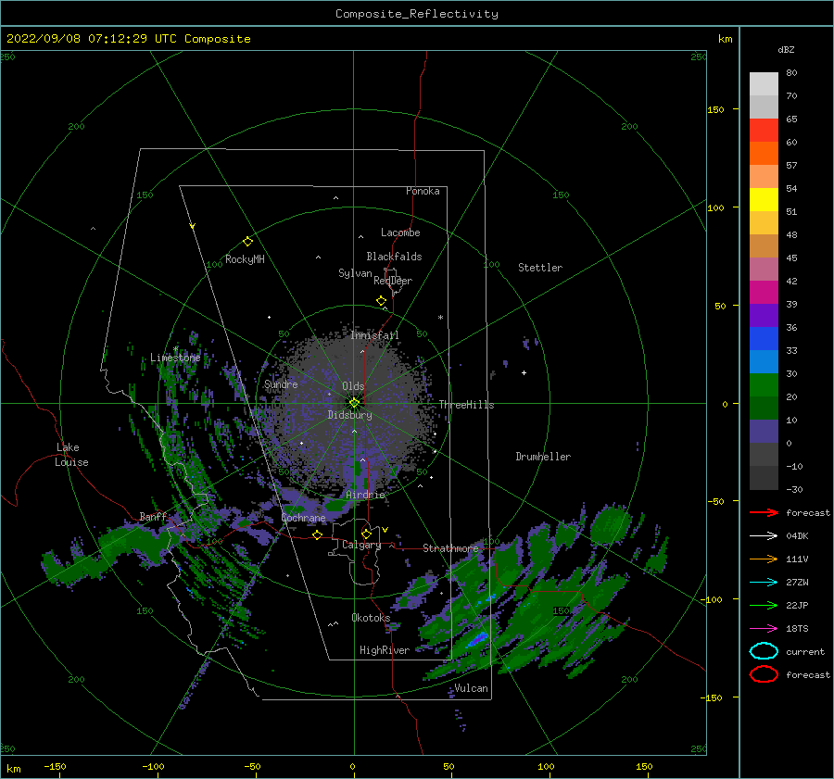Screen dimensions: 834x779
Task: Click the green 22JP arrow in the legend
Action: point(764,605)
